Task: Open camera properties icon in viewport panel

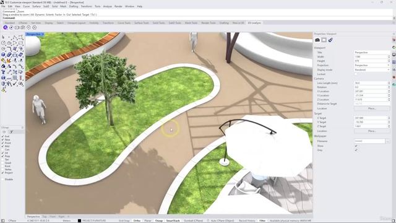Action: coord(317,40)
